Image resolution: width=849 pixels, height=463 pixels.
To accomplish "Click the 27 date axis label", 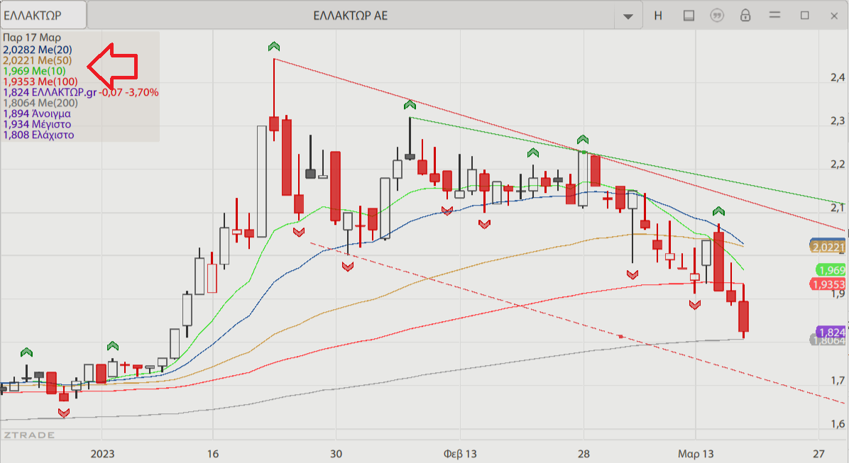I will [818, 454].
